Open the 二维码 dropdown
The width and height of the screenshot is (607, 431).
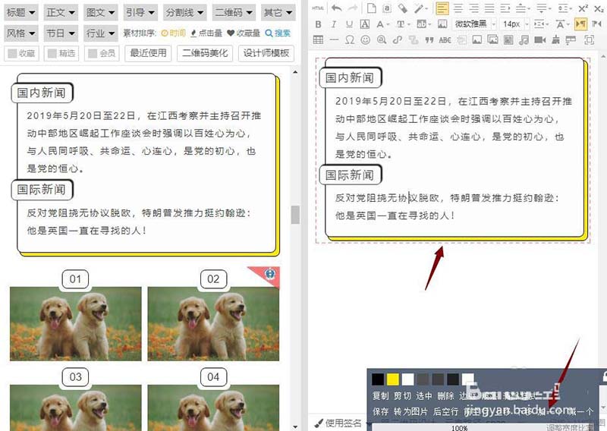click(x=234, y=13)
